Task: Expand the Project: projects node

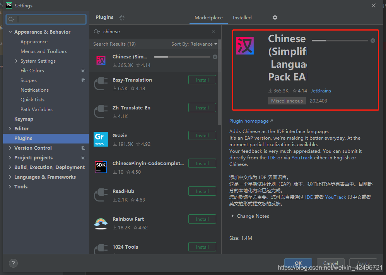Action: click(10, 157)
